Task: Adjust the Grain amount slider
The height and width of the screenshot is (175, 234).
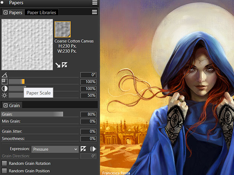Action: (40, 114)
